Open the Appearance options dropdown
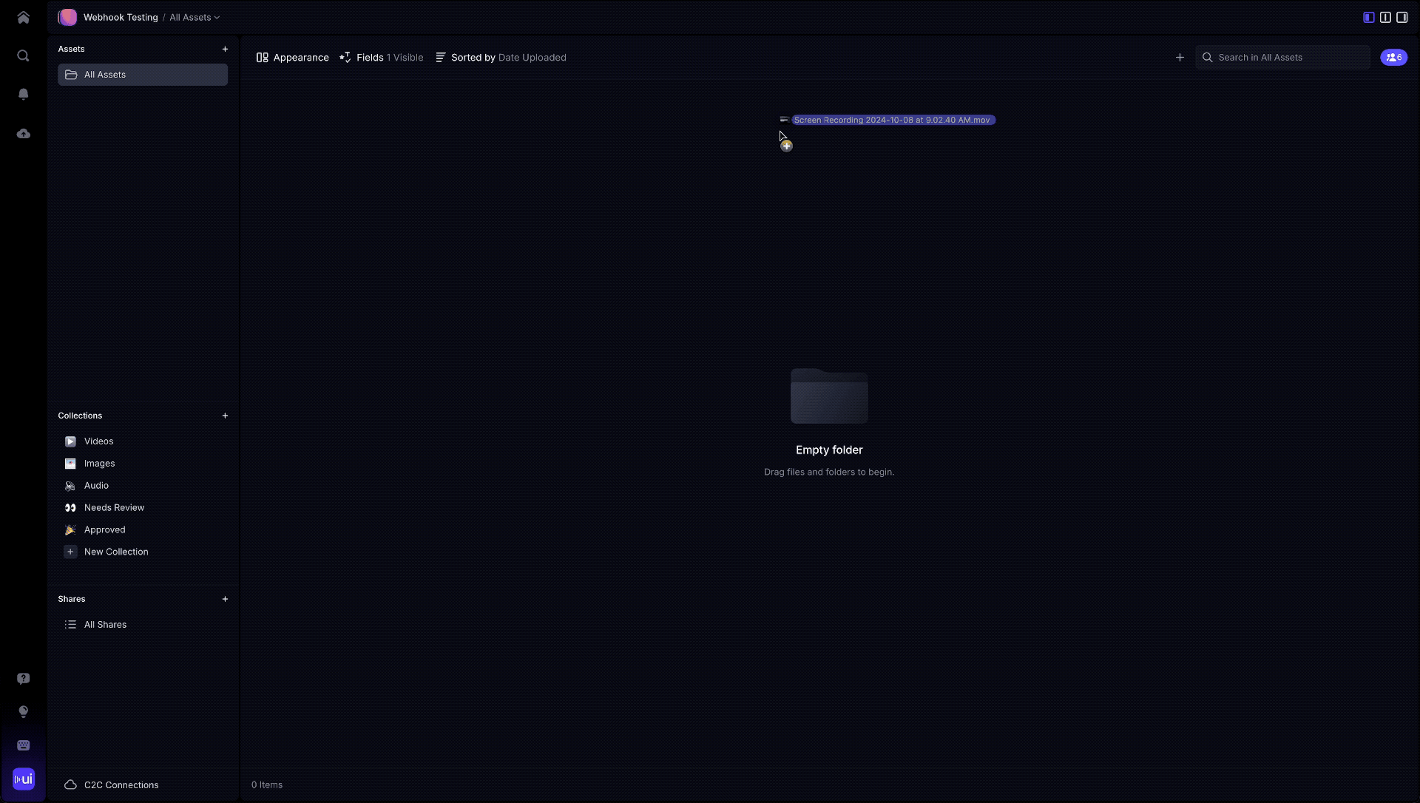The width and height of the screenshot is (1420, 803). [292, 58]
